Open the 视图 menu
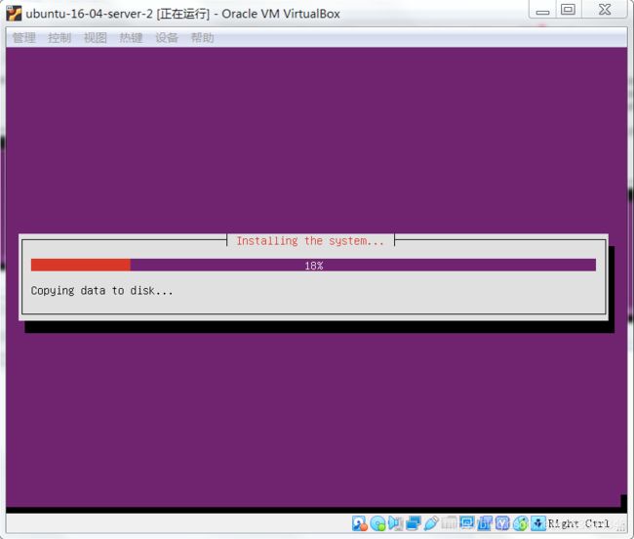 pyautogui.click(x=95, y=38)
